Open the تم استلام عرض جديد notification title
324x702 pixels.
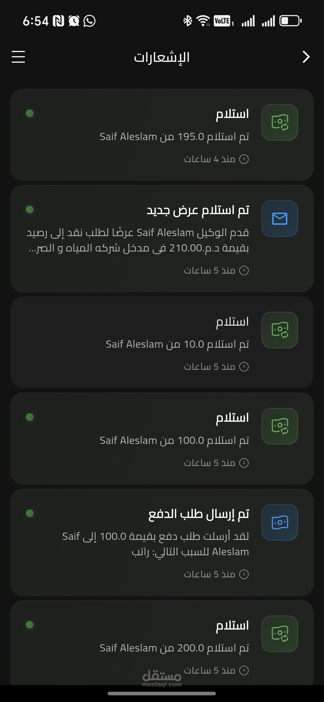[198, 210]
